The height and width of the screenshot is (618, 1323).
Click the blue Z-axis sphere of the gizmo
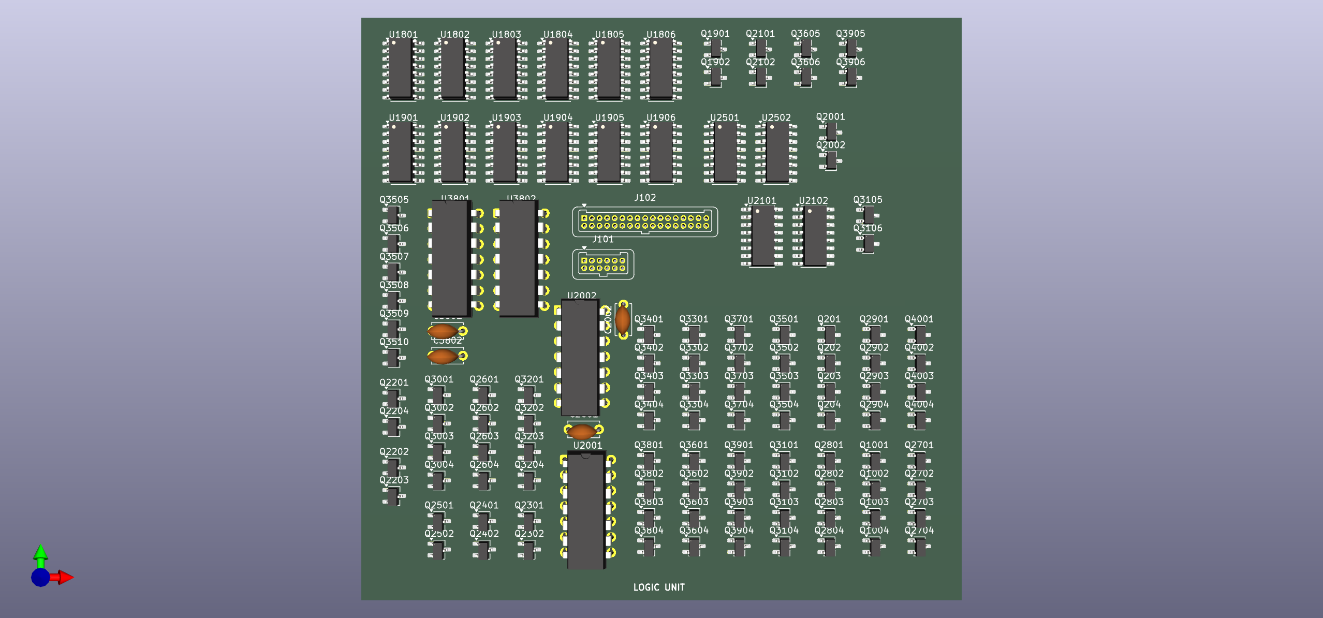pos(40,577)
